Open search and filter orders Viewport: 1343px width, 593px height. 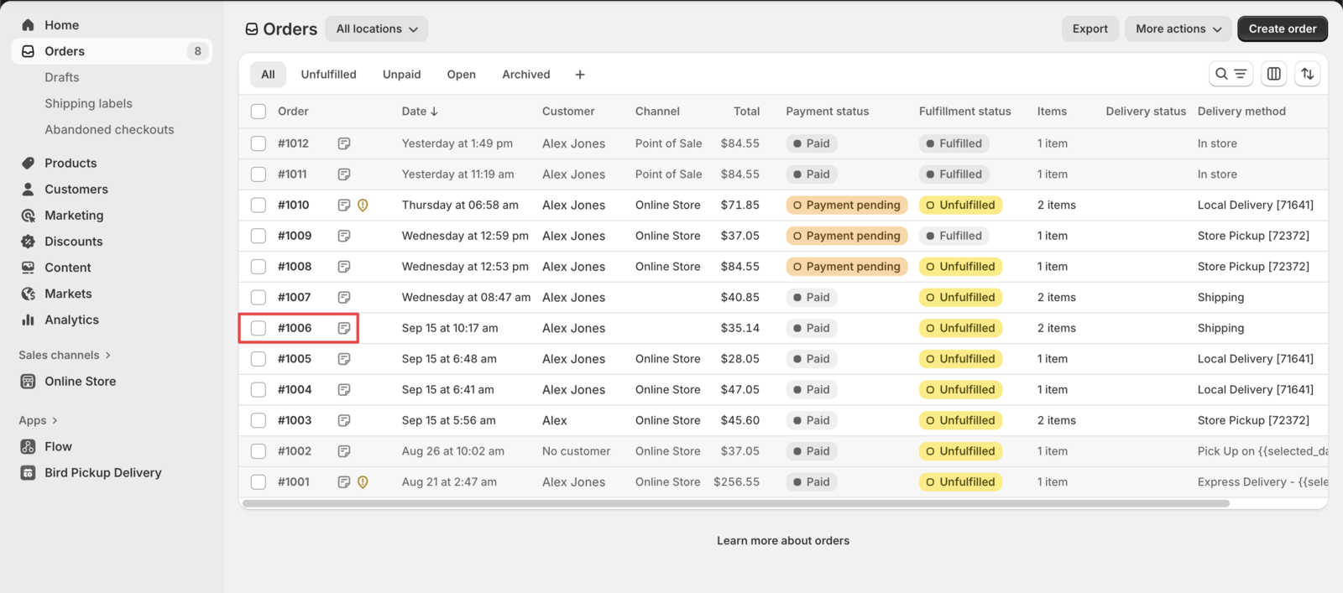(x=1231, y=74)
